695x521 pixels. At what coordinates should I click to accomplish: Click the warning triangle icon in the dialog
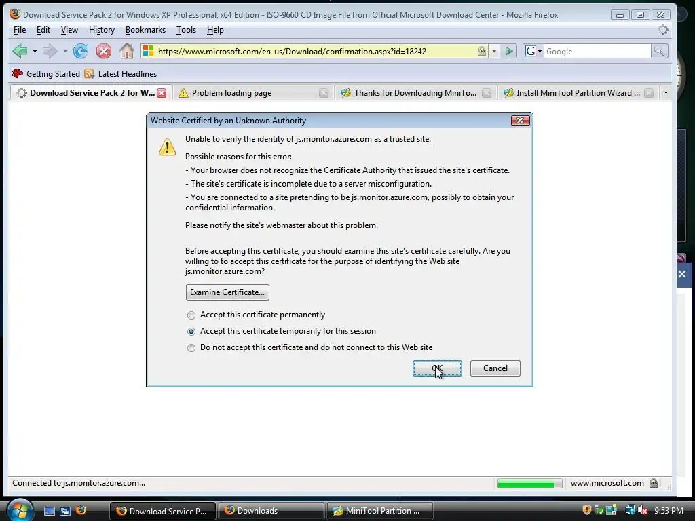pos(167,147)
